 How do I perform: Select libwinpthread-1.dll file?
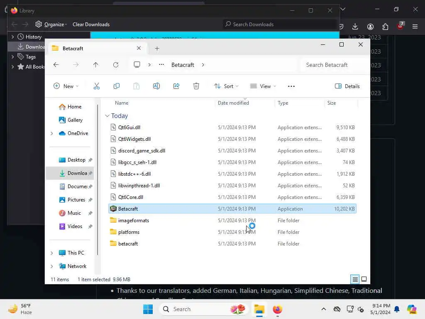pyautogui.click(x=232, y=186)
